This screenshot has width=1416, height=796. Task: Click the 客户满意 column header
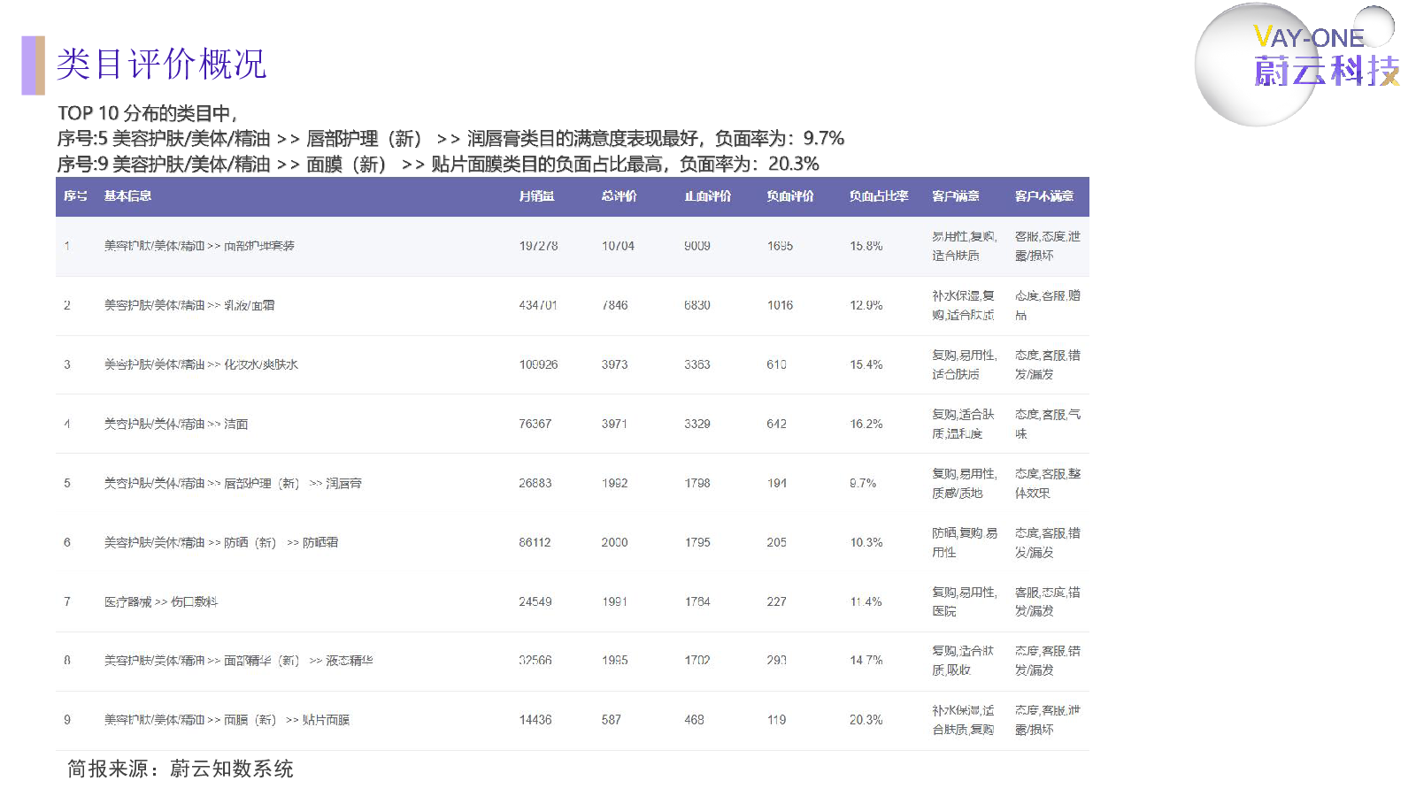[955, 196]
